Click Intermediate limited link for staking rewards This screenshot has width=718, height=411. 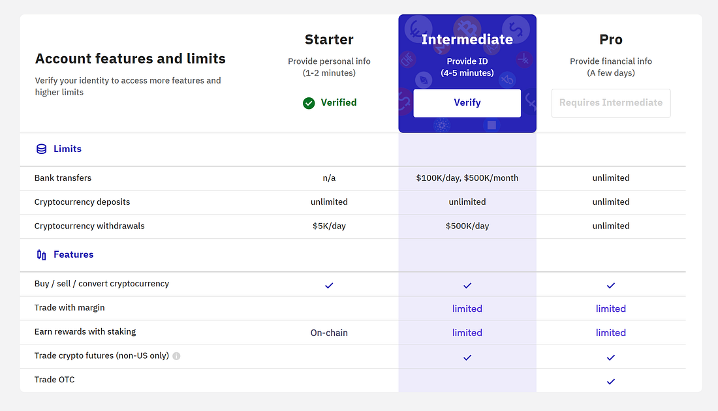coord(467,333)
